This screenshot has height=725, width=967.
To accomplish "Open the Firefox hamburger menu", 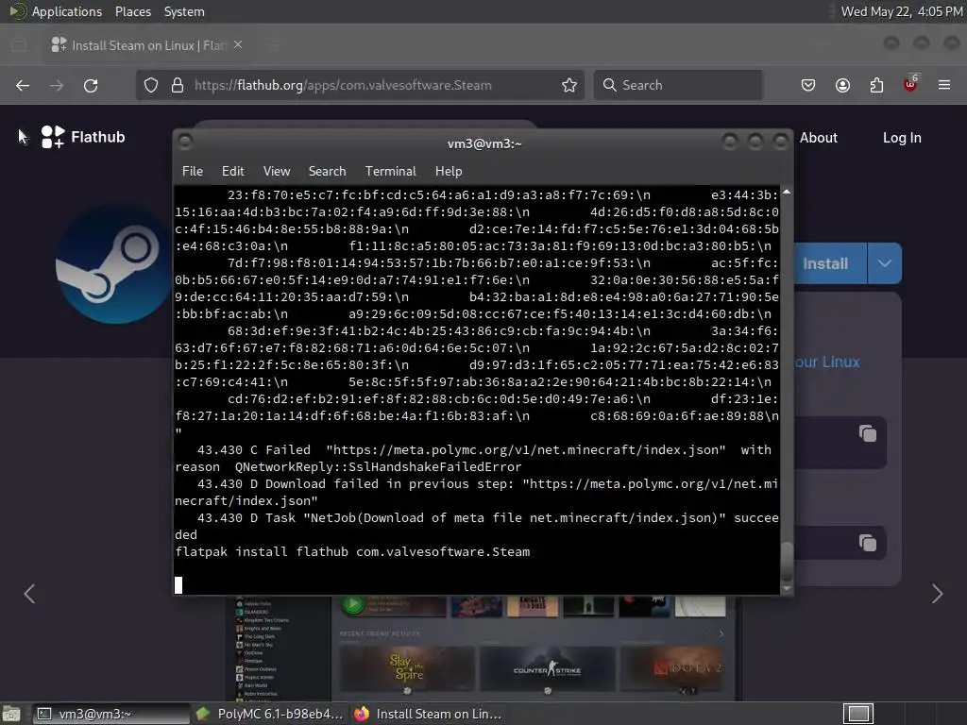I will 944,85.
